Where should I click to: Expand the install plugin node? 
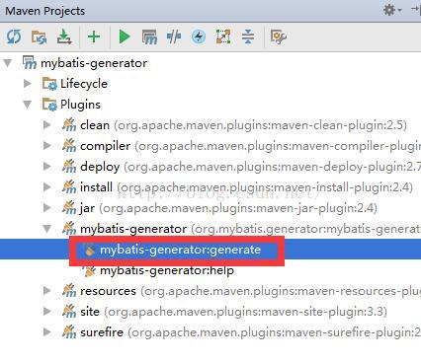[47, 187]
